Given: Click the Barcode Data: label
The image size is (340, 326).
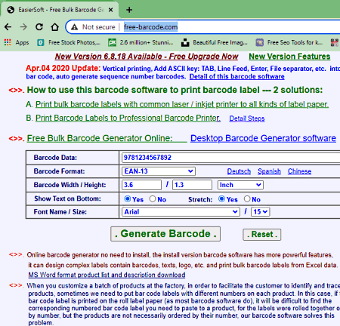Looking at the screenshot, I should pos(55,158).
